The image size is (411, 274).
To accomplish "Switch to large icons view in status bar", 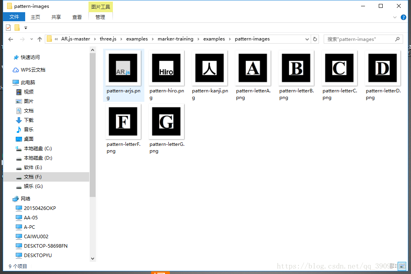I will pyautogui.click(x=402, y=266).
